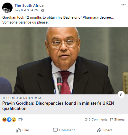Click the article preview photo

[64, 61]
